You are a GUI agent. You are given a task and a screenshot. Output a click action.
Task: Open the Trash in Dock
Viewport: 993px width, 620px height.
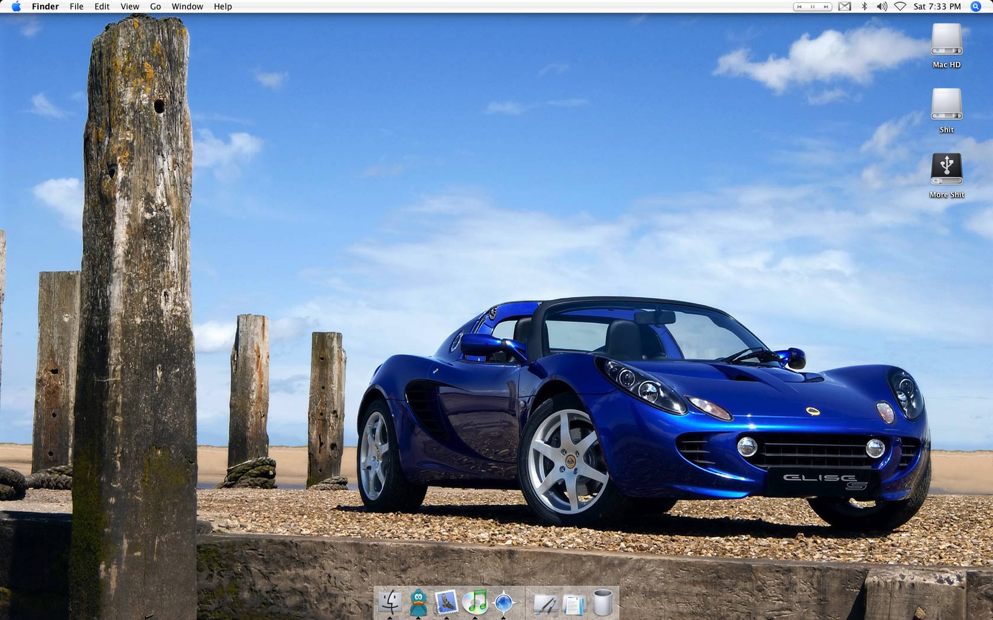[602, 602]
